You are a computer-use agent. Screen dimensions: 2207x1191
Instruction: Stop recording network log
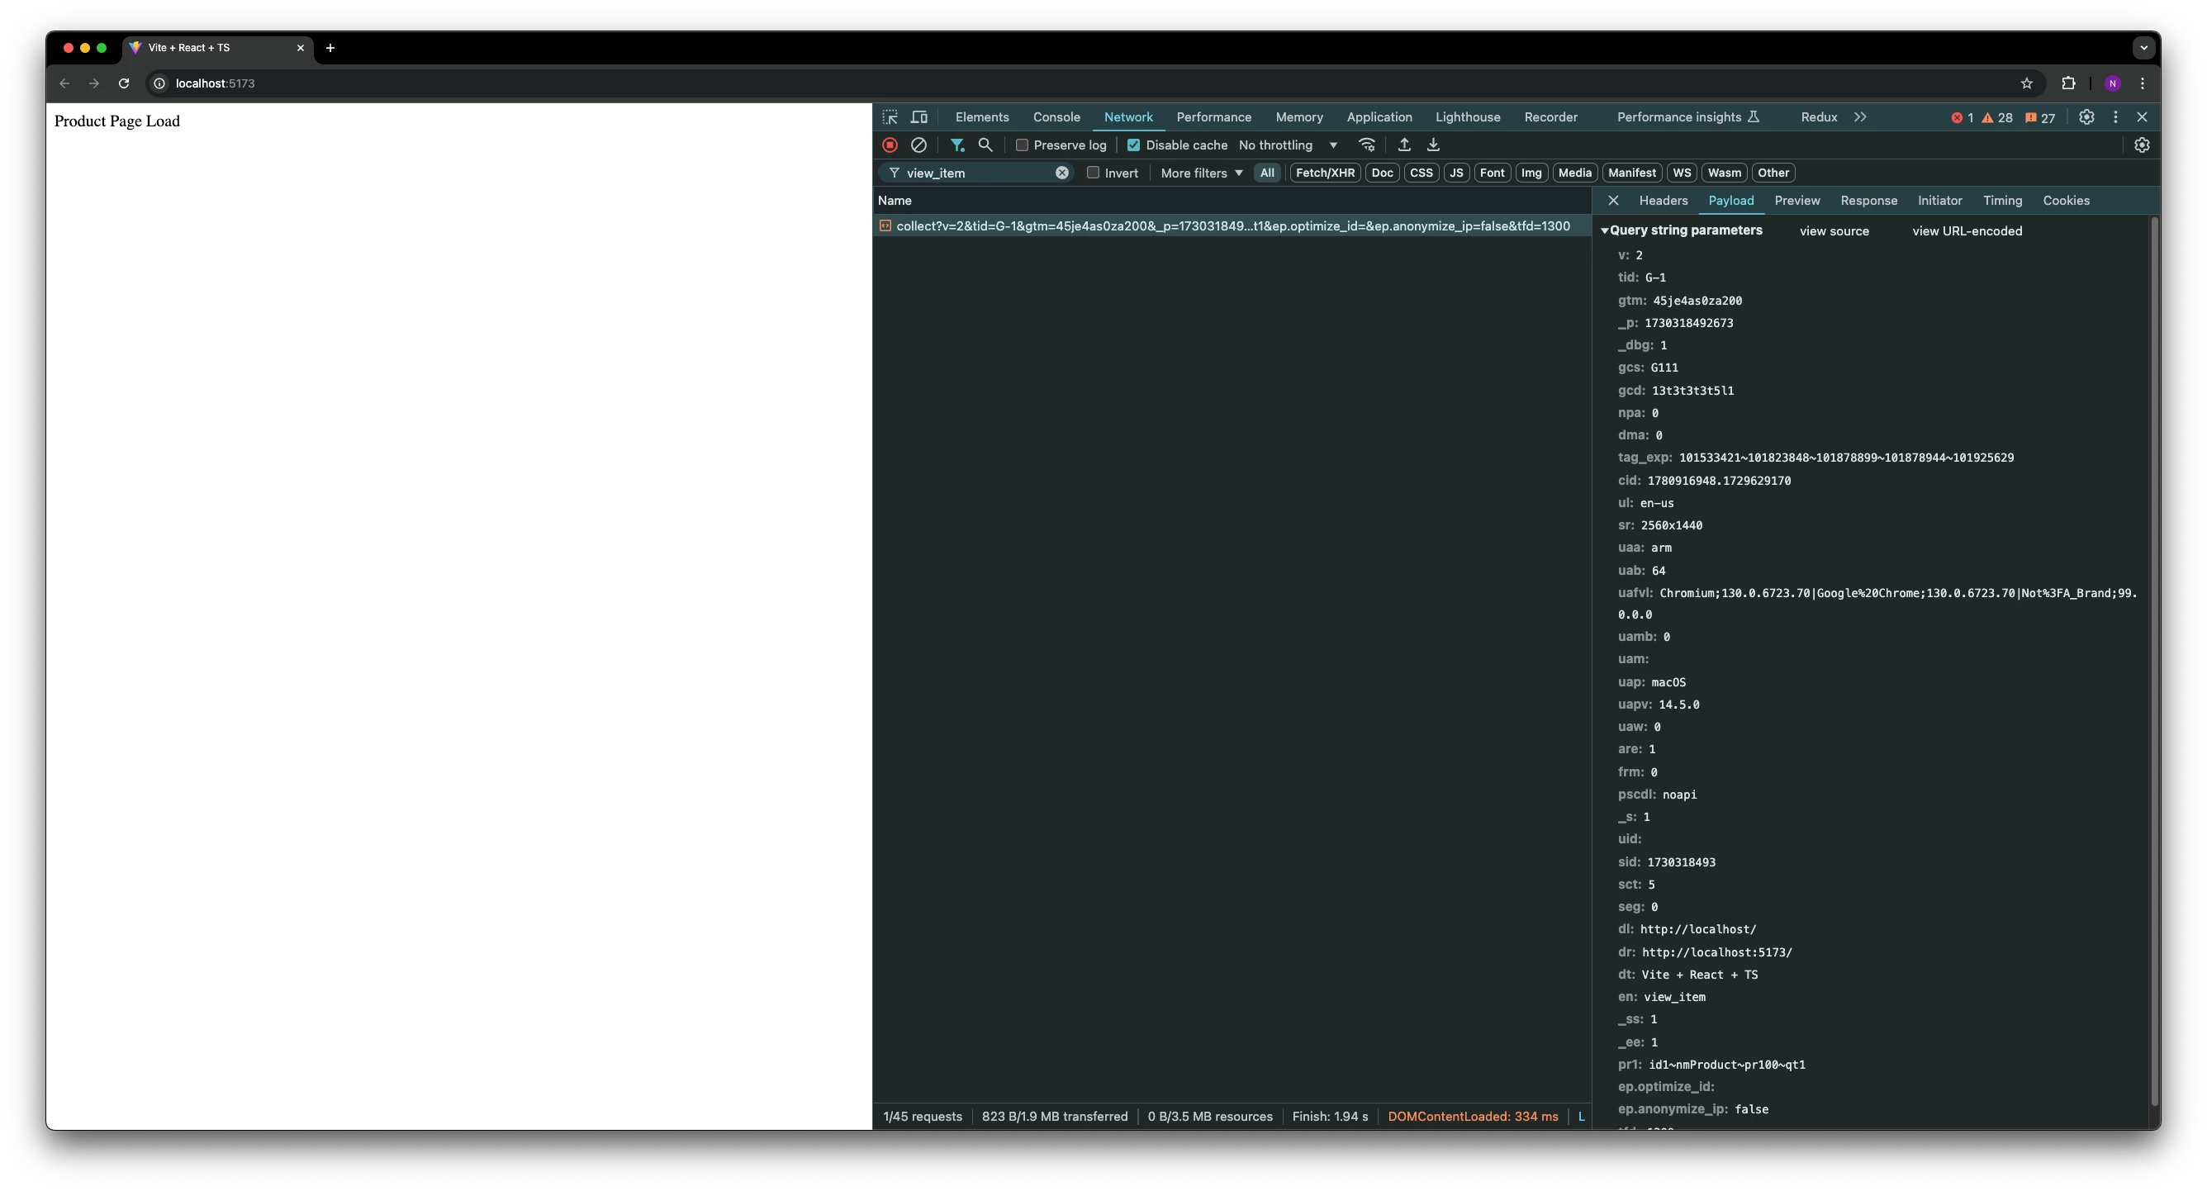(x=890, y=145)
